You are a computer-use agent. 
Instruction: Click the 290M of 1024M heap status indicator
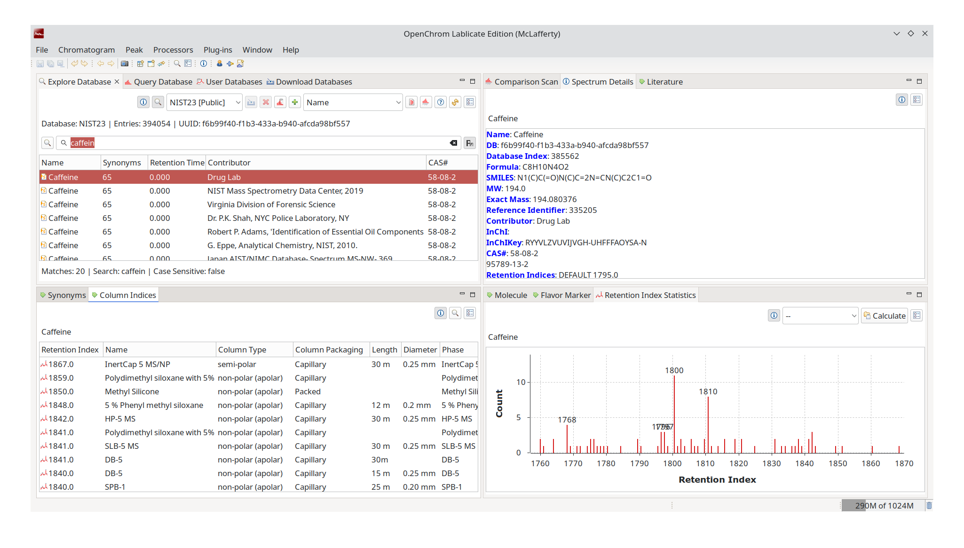884,506
